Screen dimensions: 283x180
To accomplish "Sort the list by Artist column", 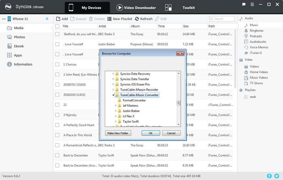I will (102, 26).
